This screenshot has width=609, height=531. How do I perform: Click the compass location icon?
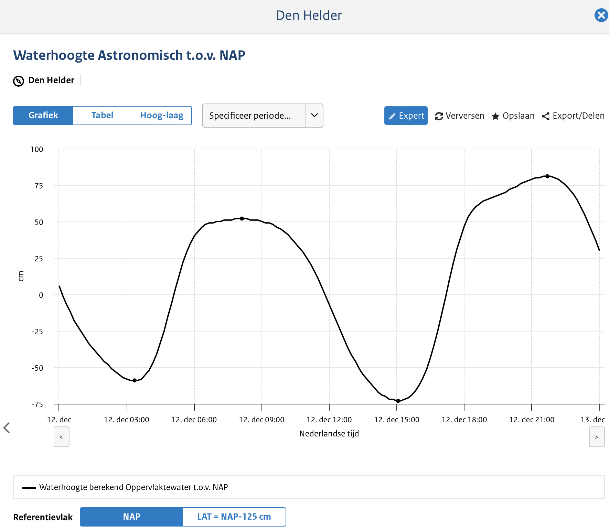click(x=19, y=81)
